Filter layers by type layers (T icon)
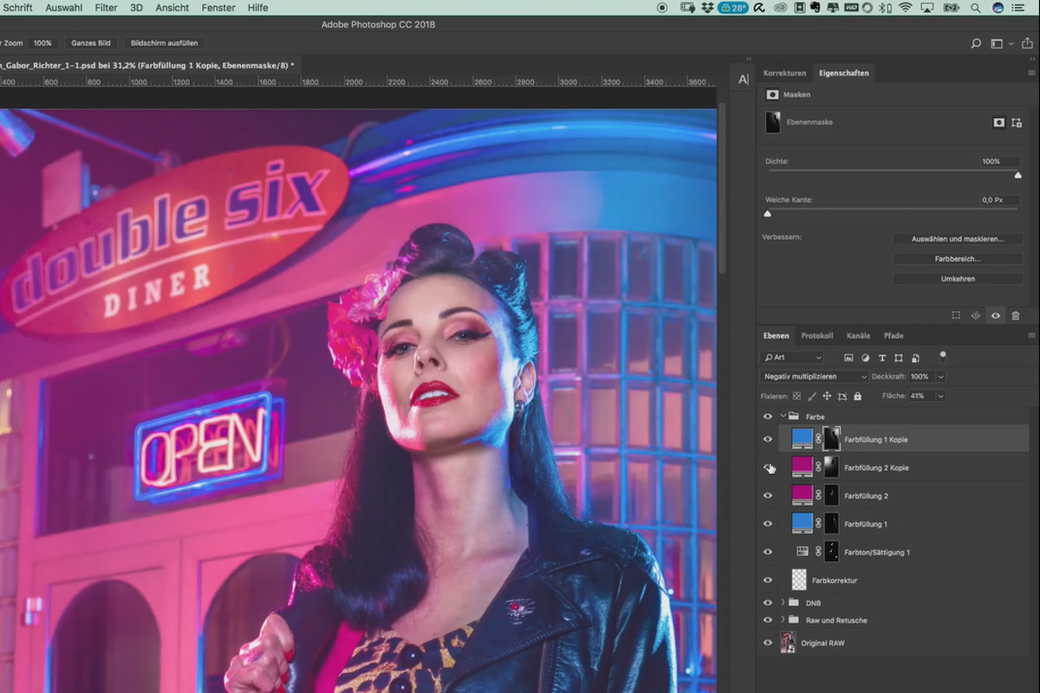This screenshot has height=693, width=1040. [882, 358]
